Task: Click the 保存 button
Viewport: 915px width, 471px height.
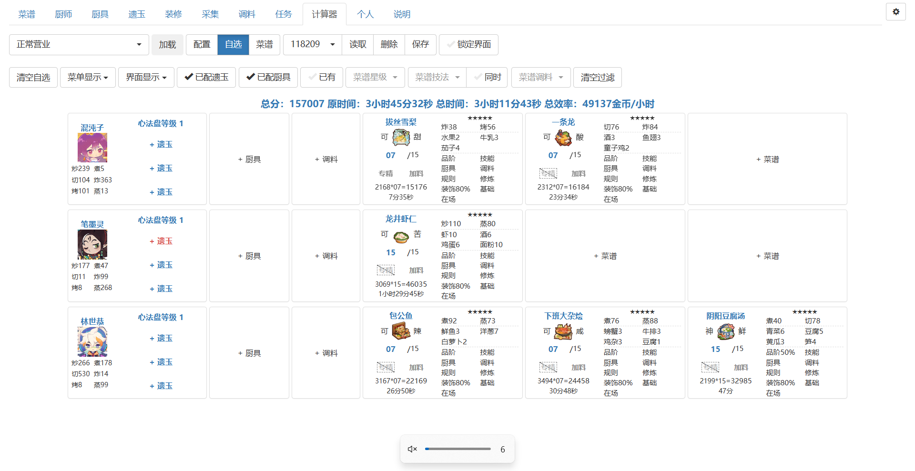Action: click(x=420, y=44)
